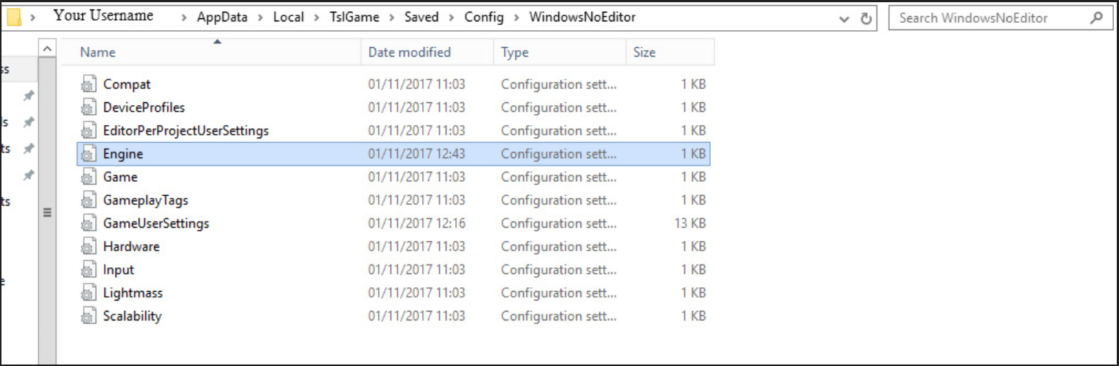The image size is (1119, 366).
Task: Click the search magnifier icon
Action: [1097, 18]
